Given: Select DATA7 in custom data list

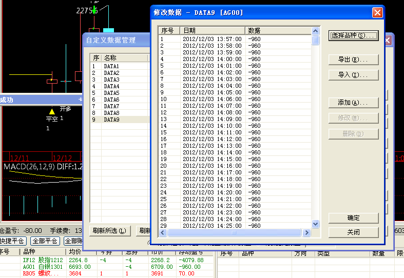Looking at the screenshot, I should (x=120, y=106).
